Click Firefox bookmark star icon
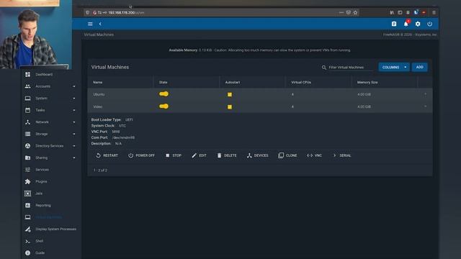This screenshot has width=461, height=259. [x=355, y=13]
